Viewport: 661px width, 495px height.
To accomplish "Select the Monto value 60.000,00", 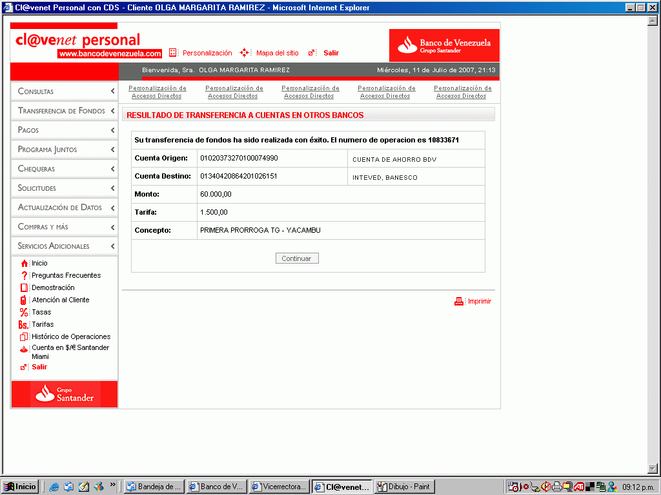I will click(x=216, y=195).
